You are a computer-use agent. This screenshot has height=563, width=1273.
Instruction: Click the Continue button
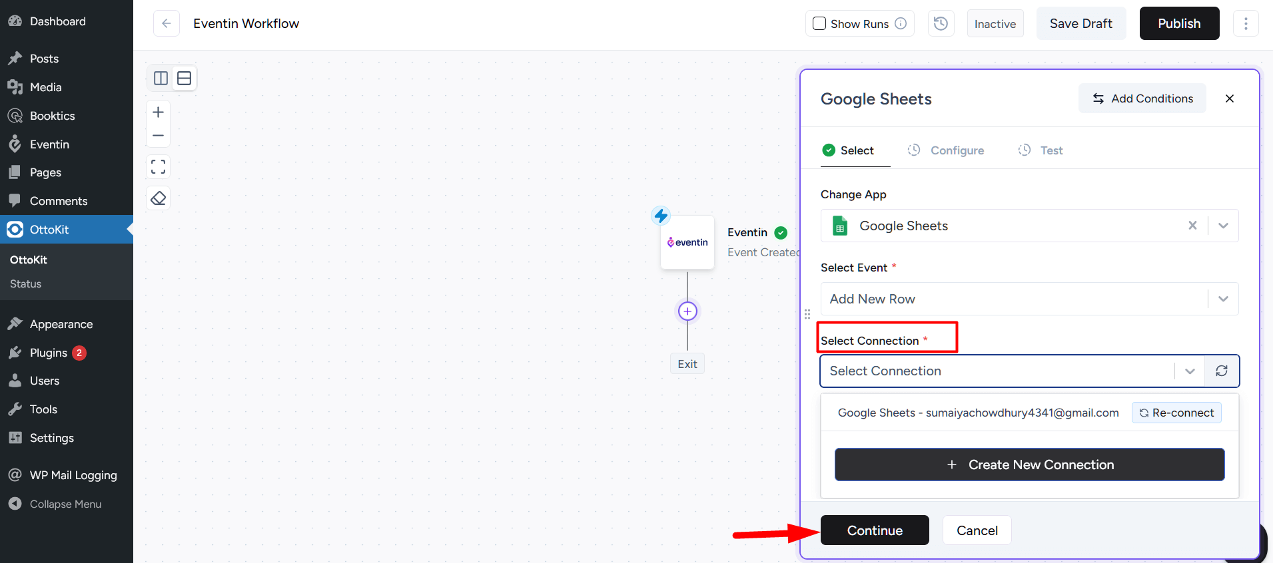875,530
